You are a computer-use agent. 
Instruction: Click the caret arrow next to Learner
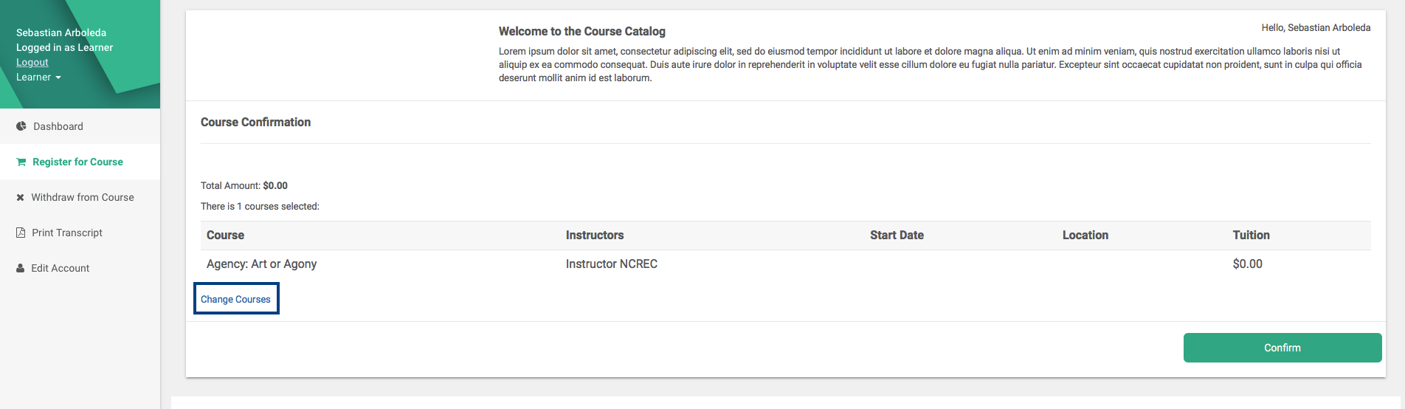coord(58,78)
